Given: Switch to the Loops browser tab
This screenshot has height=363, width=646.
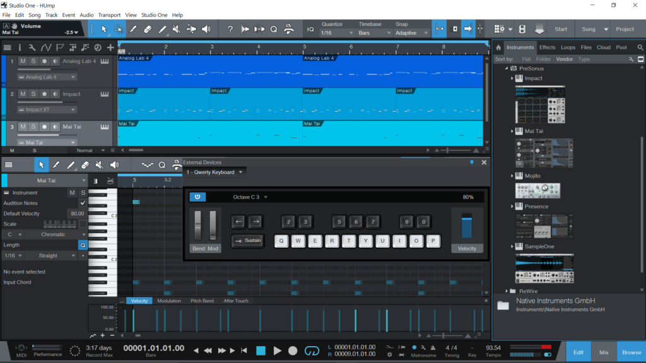Looking at the screenshot, I should [568, 47].
